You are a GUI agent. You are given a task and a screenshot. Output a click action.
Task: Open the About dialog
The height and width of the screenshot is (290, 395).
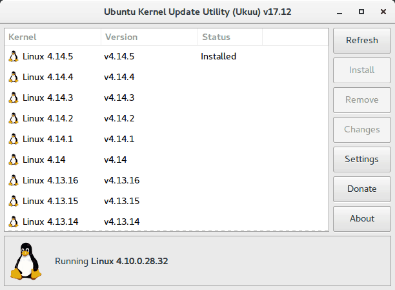pos(361,218)
